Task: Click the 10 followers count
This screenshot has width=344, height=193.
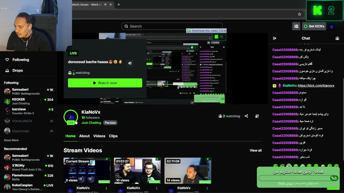Action: tap(91, 118)
